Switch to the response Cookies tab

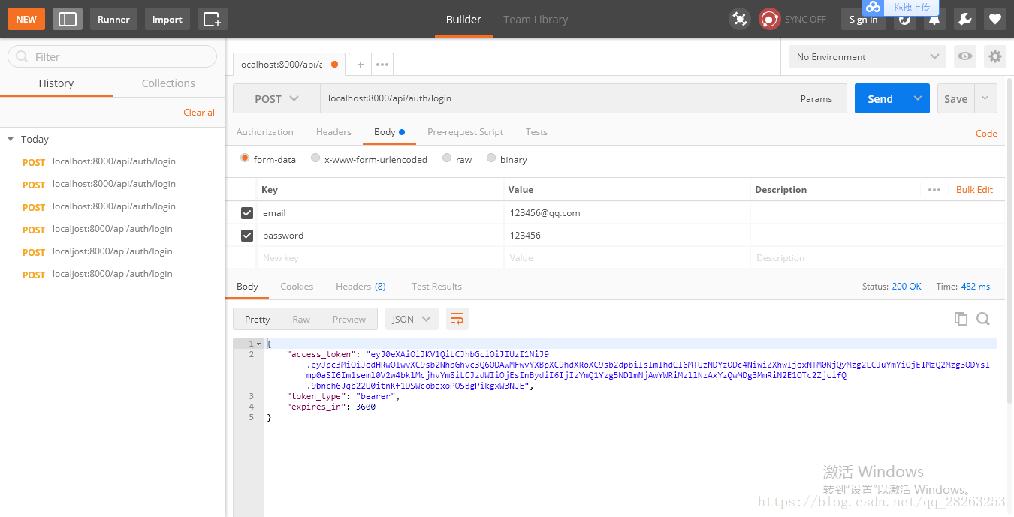297,287
